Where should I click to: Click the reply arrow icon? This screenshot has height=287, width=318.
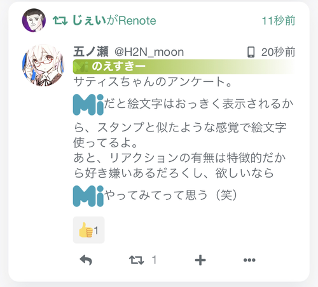[x=86, y=260]
